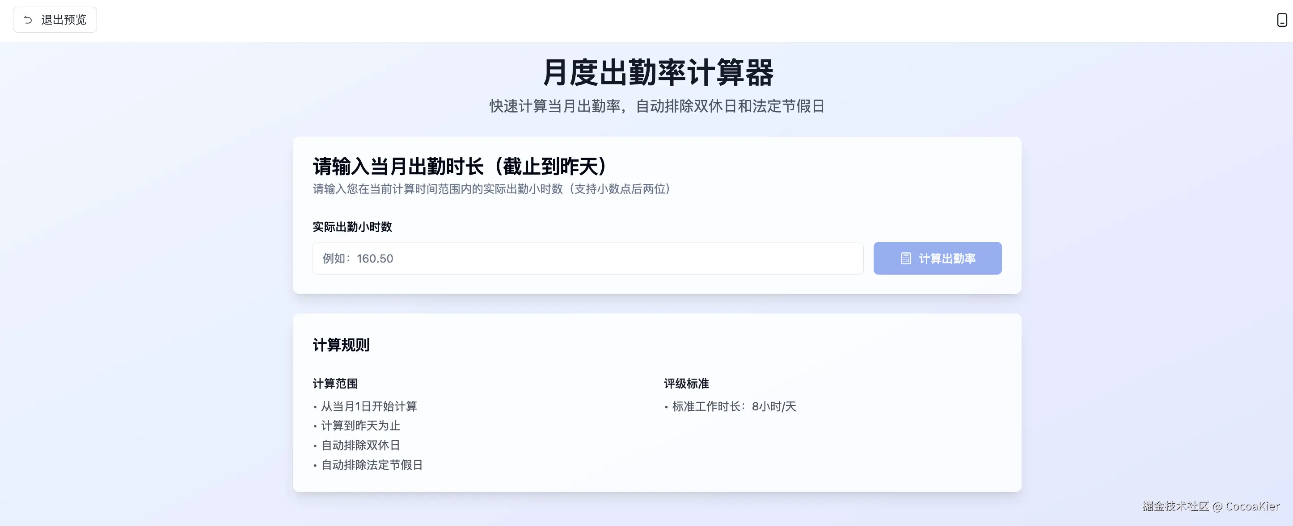Viewport: 1293px width, 526px height.
Task: Click the 自动排除法定节假日 rule item
Action: tap(372, 465)
